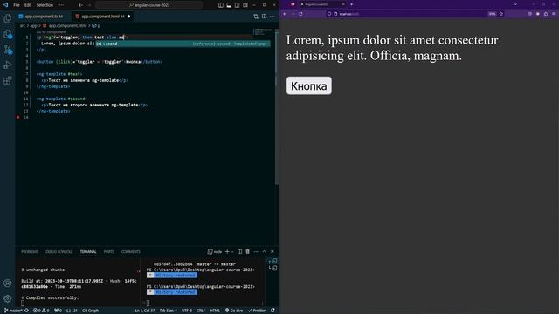This screenshot has width=559, height=314.
Task: Create a new terminal with plus
Action: tap(227, 252)
